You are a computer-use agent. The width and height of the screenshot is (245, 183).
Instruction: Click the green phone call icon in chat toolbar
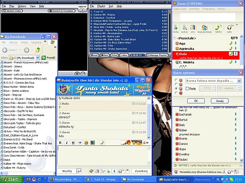102,143
